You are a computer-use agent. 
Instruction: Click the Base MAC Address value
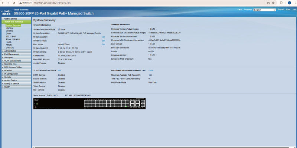tap(65, 59)
